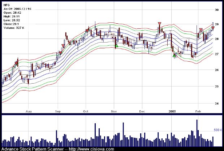The width and height of the screenshot is (224, 151).
Task: Select the Volume: 327 K text
Action: tap(14, 28)
